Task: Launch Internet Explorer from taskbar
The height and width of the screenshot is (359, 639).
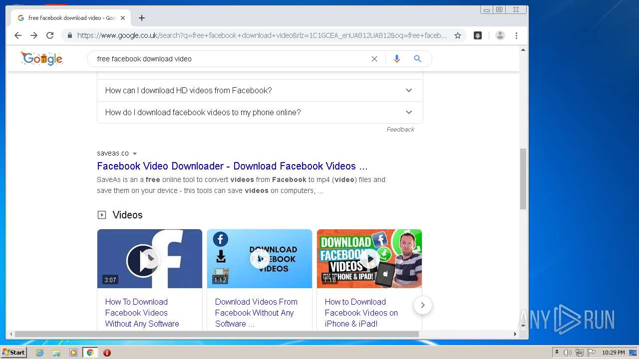Action: point(40,353)
